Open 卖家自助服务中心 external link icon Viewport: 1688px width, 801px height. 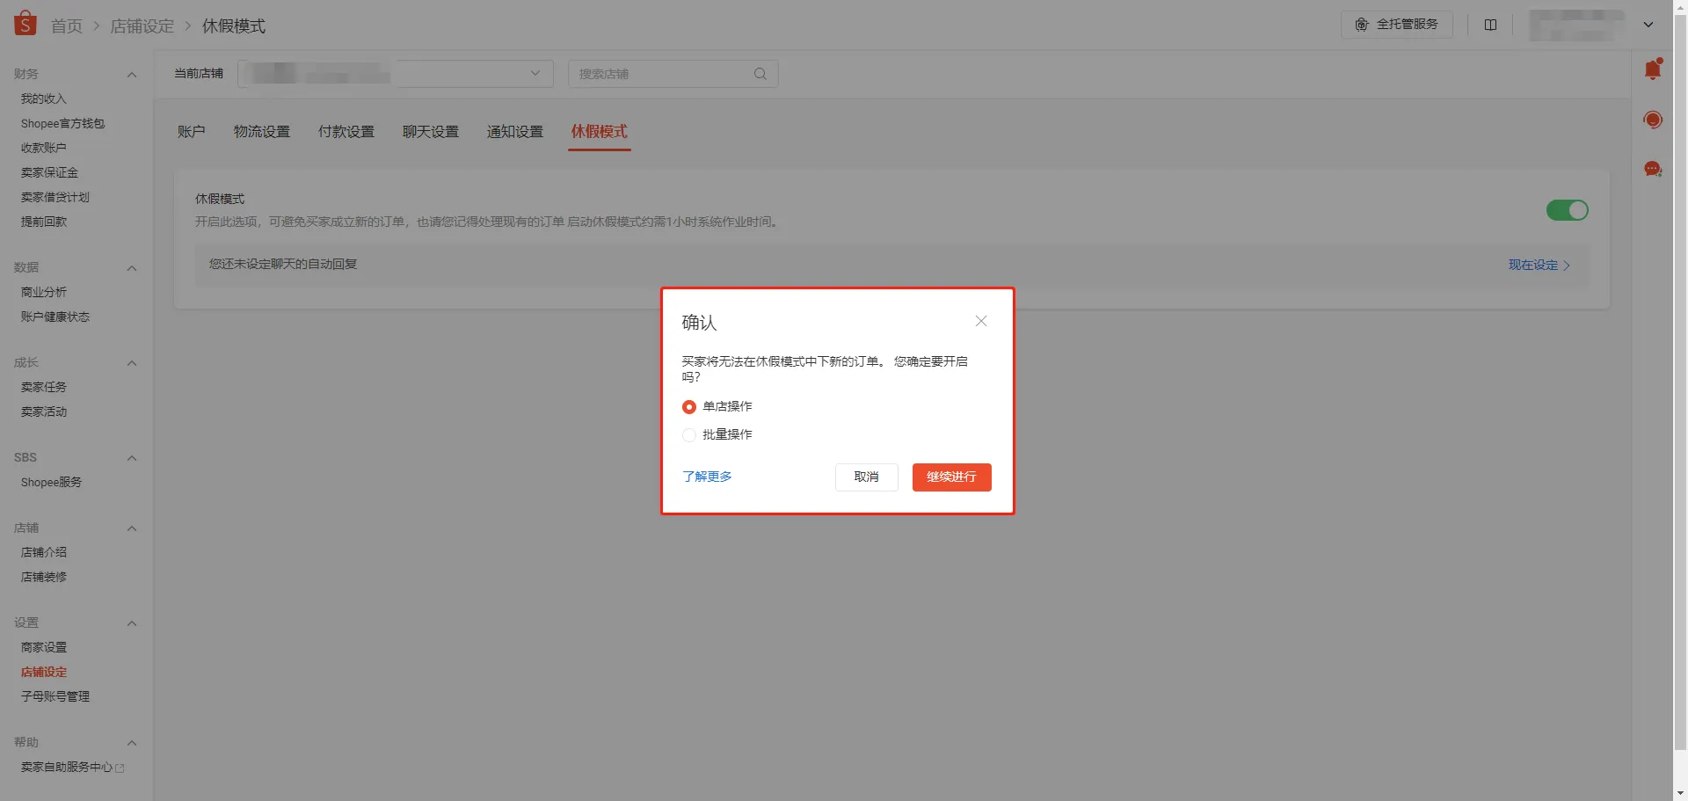click(119, 767)
